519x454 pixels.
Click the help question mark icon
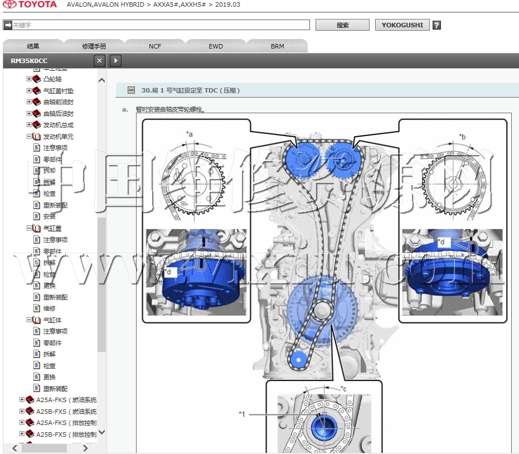pos(436,25)
